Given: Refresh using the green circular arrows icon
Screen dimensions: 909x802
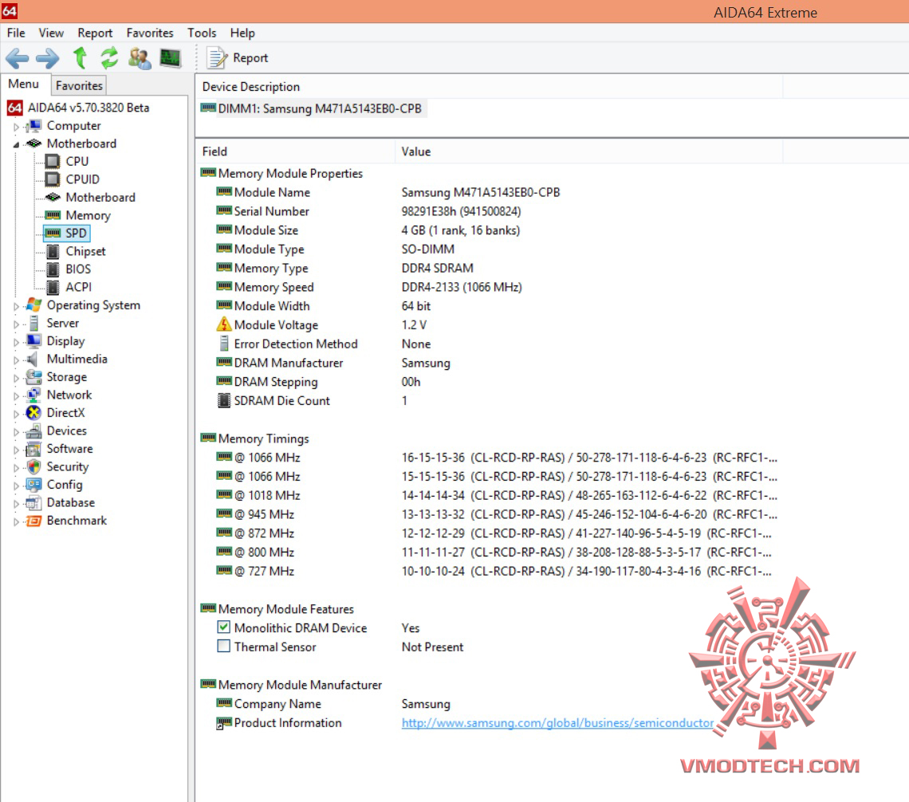Looking at the screenshot, I should click(x=109, y=58).
